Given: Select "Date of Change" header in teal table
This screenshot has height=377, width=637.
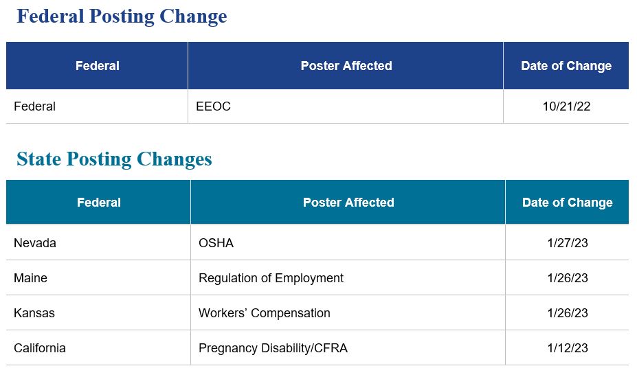Looking at the screenshot, I should 567,203.
